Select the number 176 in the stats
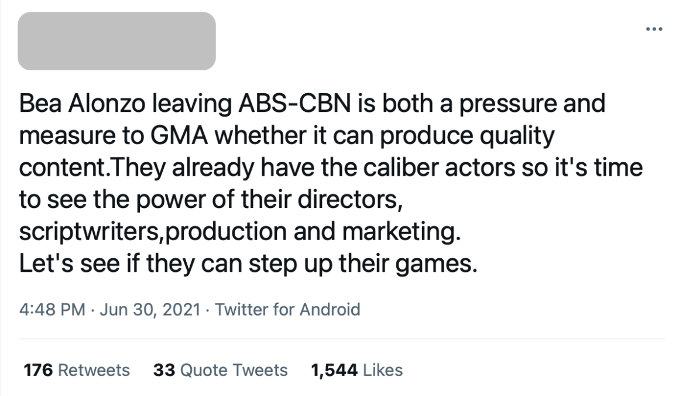679x396 pixels. (x=38, y=370)
